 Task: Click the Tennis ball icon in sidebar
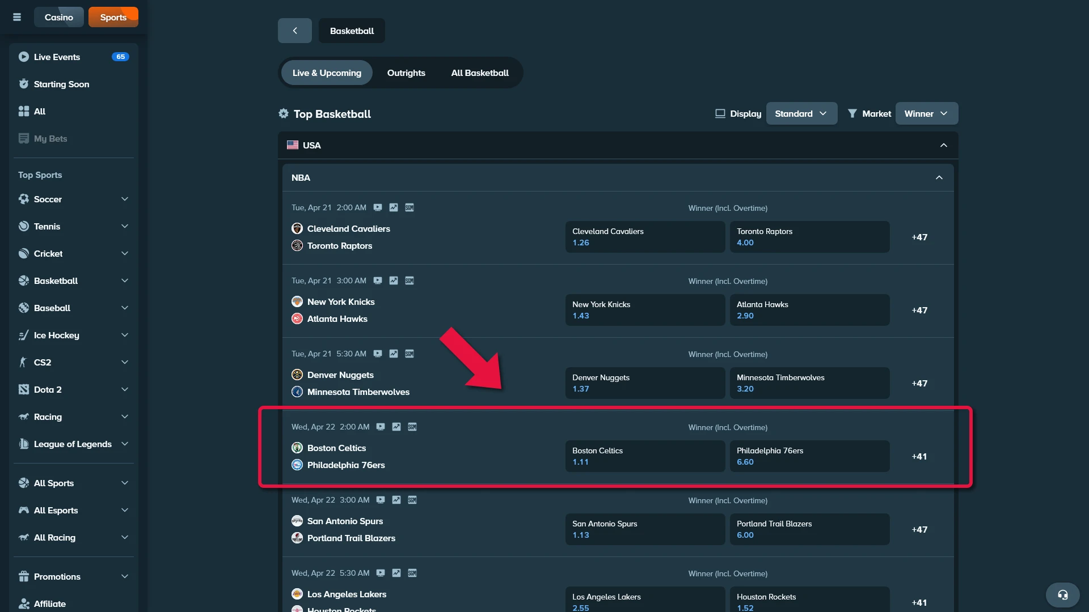tap(23, 226)
